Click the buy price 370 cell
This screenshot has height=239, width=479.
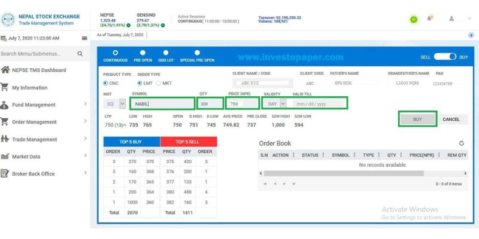(150, 161)
